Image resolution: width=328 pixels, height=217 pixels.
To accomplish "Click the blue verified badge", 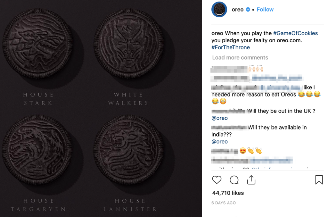I will [248, 10].
